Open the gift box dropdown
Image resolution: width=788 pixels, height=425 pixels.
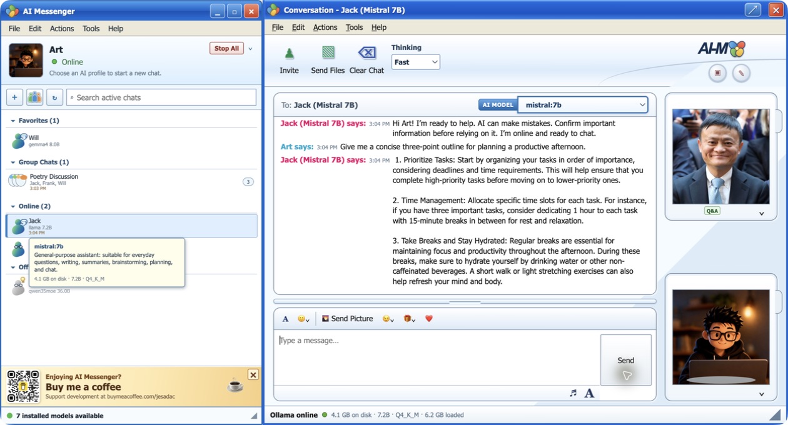(409, 319)
